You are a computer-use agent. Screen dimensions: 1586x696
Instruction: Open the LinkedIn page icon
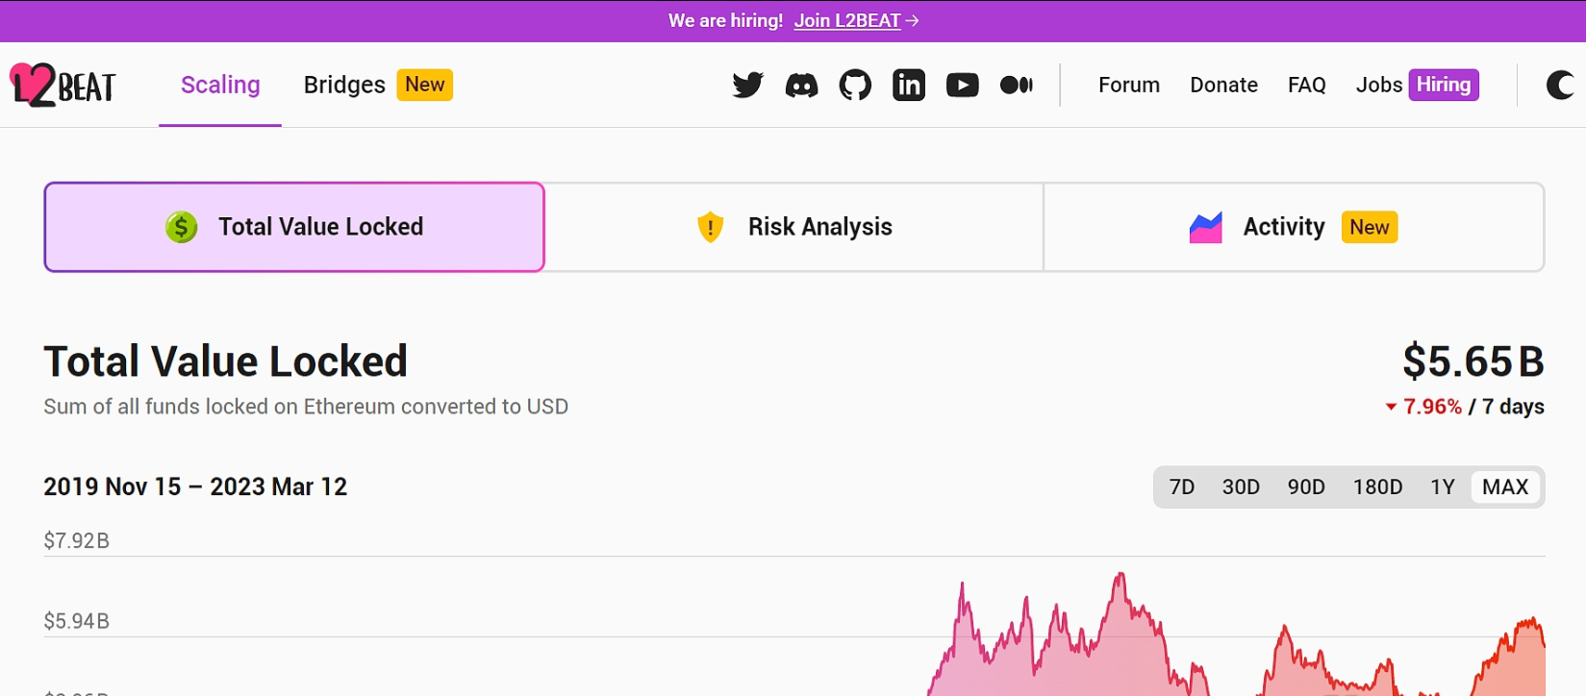(909, 86)
